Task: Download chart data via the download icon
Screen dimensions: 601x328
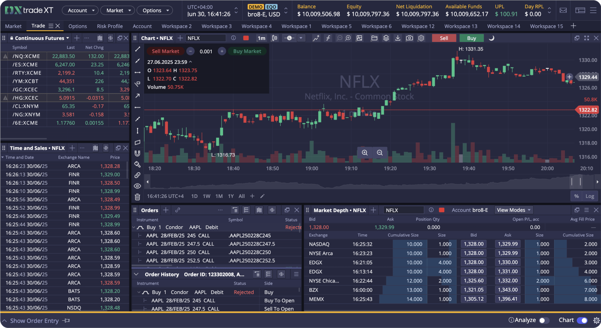Action: (x=397, y=38)
